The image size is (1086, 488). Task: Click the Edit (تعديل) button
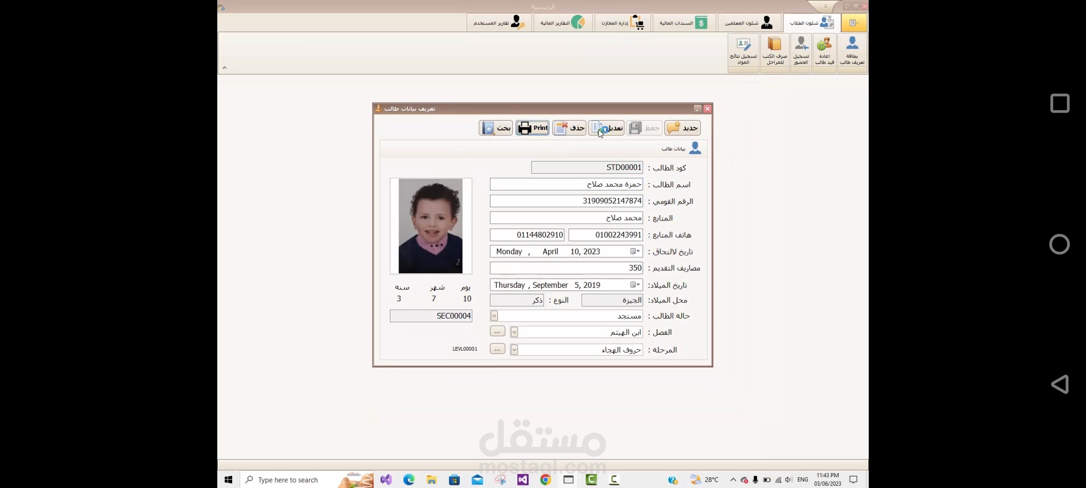pos(606,128)
